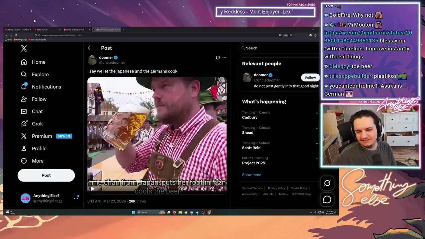
Task: Open Grok in the sidebar
Action: (x=32, y=123)
